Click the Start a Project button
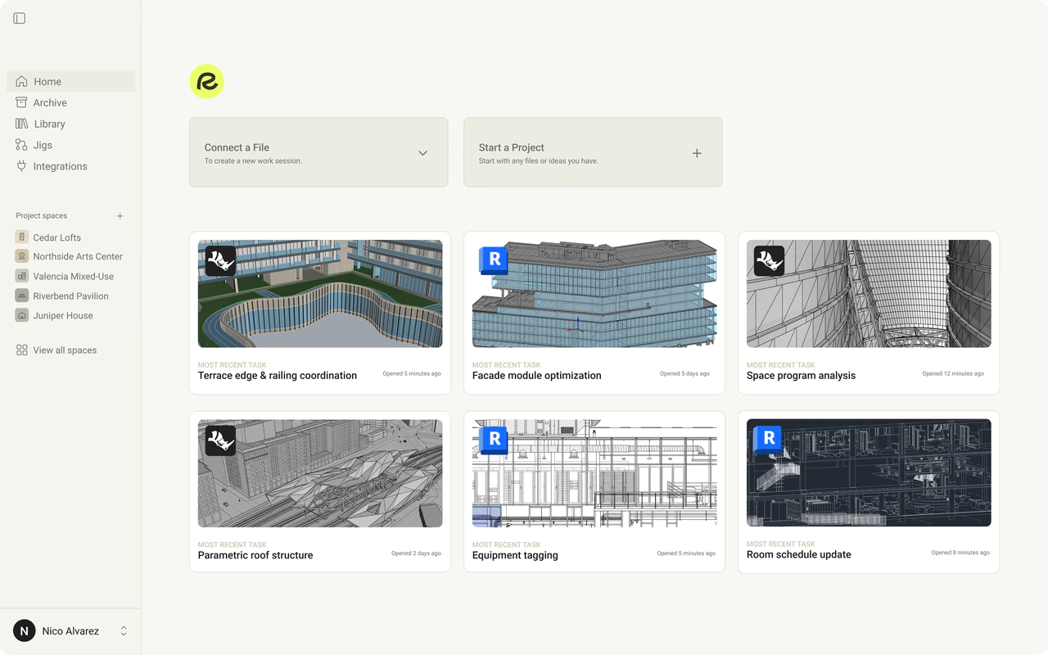 [x=593, y=152]
